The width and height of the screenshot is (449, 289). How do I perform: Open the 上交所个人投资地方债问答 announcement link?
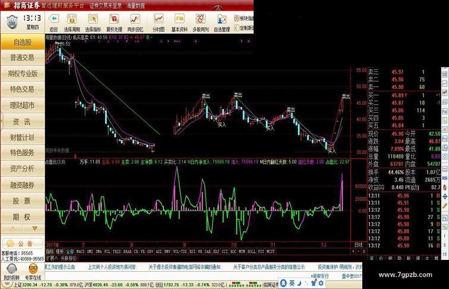click(x=112, y=267)
